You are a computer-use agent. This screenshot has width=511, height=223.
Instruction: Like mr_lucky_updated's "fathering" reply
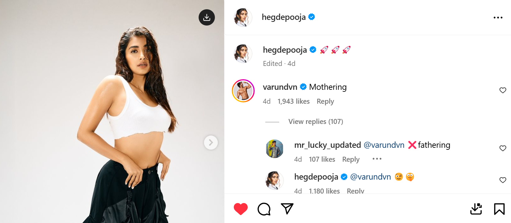pos(503,148)
